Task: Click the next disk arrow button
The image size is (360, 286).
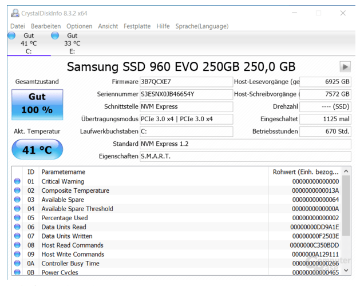Action: tap(345, 67)
